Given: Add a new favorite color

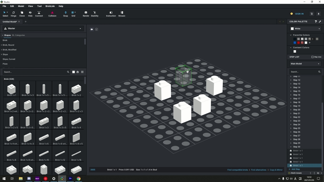Looking at the screenshot, I should click(310, 43).
